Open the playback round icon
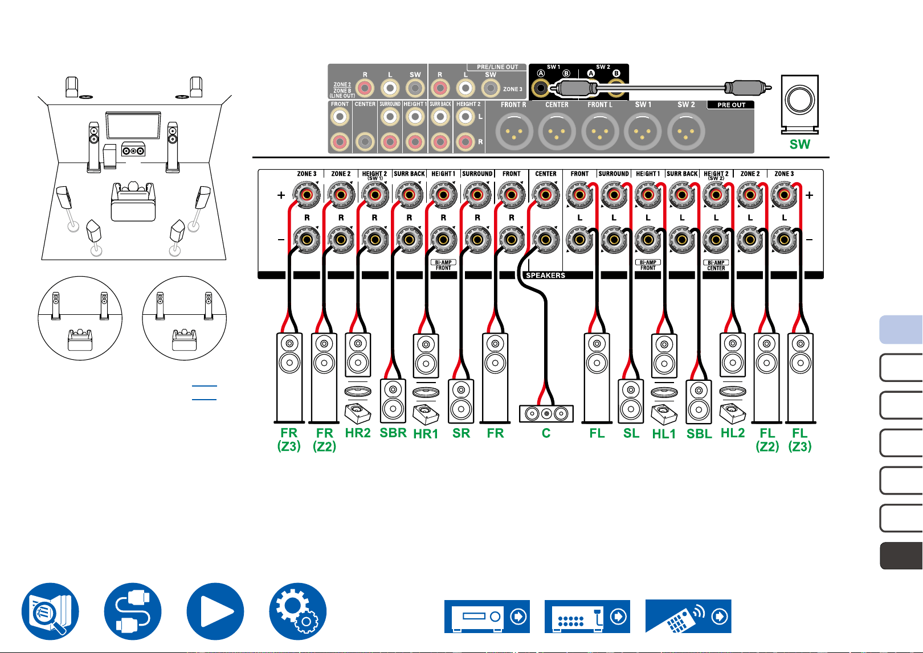Image resolution: width=923 pixels, height=653 pixels. (x=215, y=611)
